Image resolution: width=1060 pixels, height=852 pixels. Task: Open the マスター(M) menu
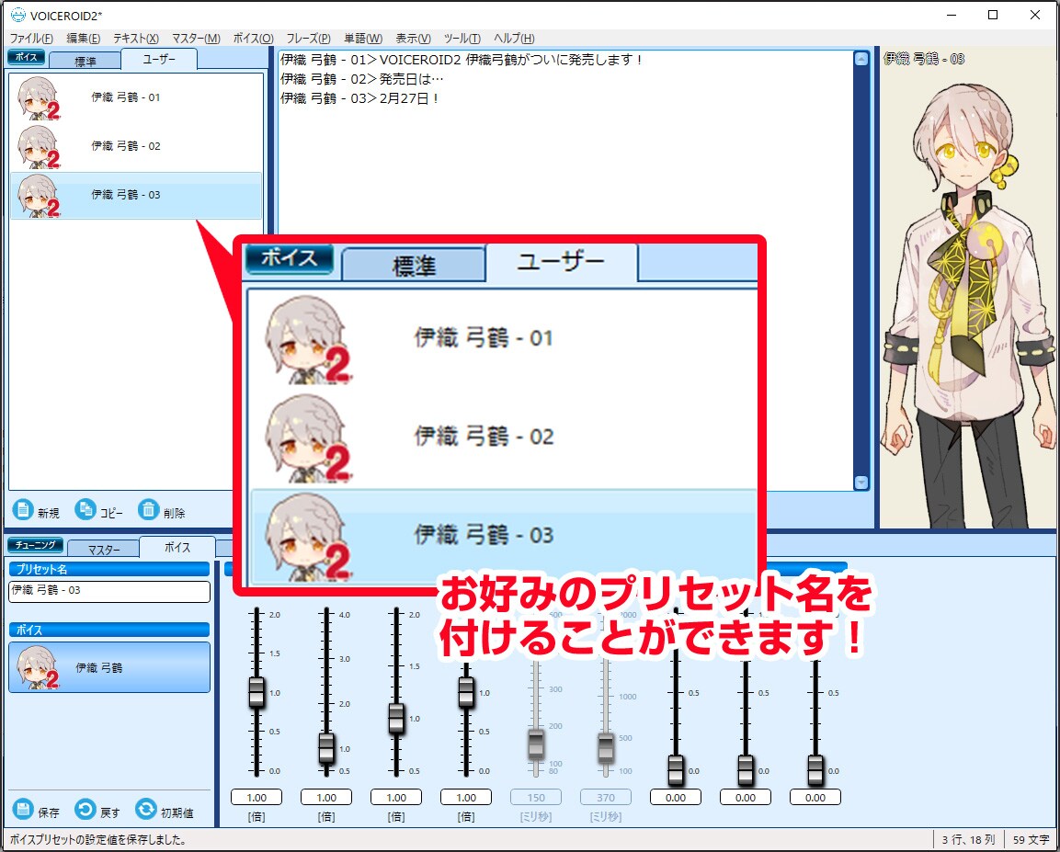point(196,39)
